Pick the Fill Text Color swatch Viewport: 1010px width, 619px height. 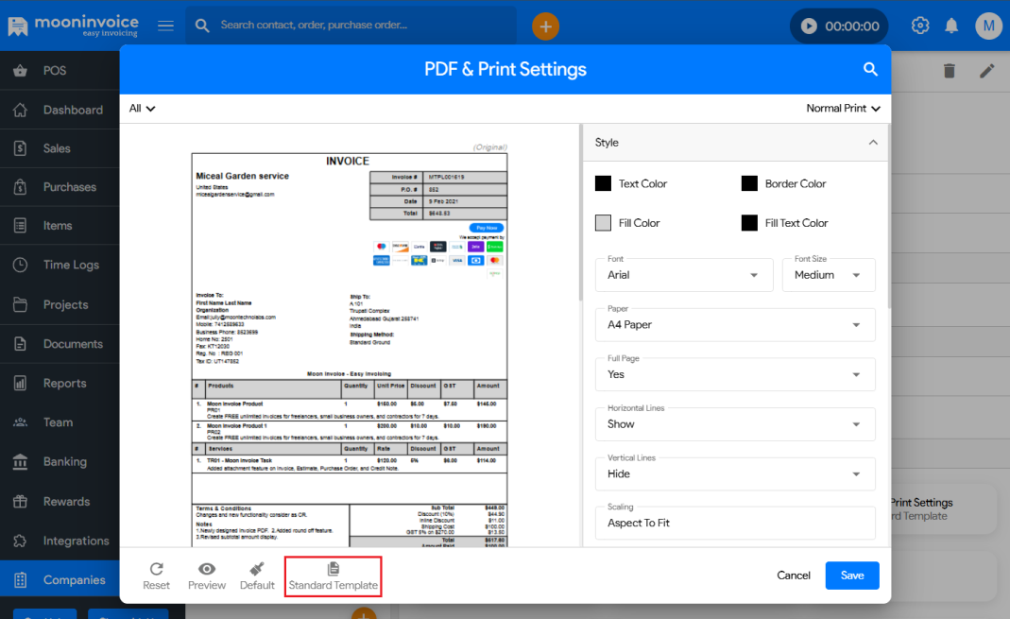(x=749, y=223)
